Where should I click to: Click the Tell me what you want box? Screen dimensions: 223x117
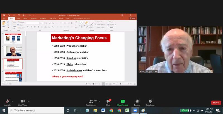81,18
